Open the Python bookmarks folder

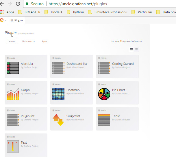[x=75, y=12]
